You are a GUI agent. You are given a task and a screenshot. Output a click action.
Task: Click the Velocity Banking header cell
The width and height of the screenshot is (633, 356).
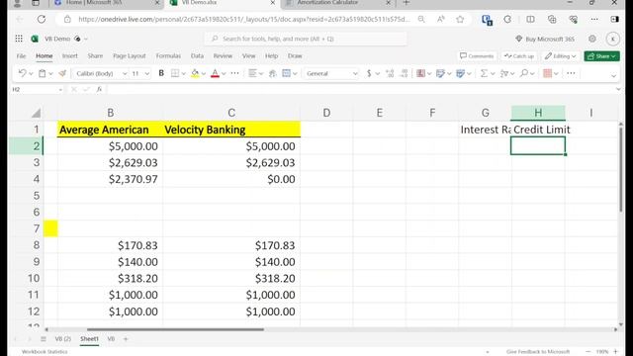pyautogui.click(x=231, y=130)
